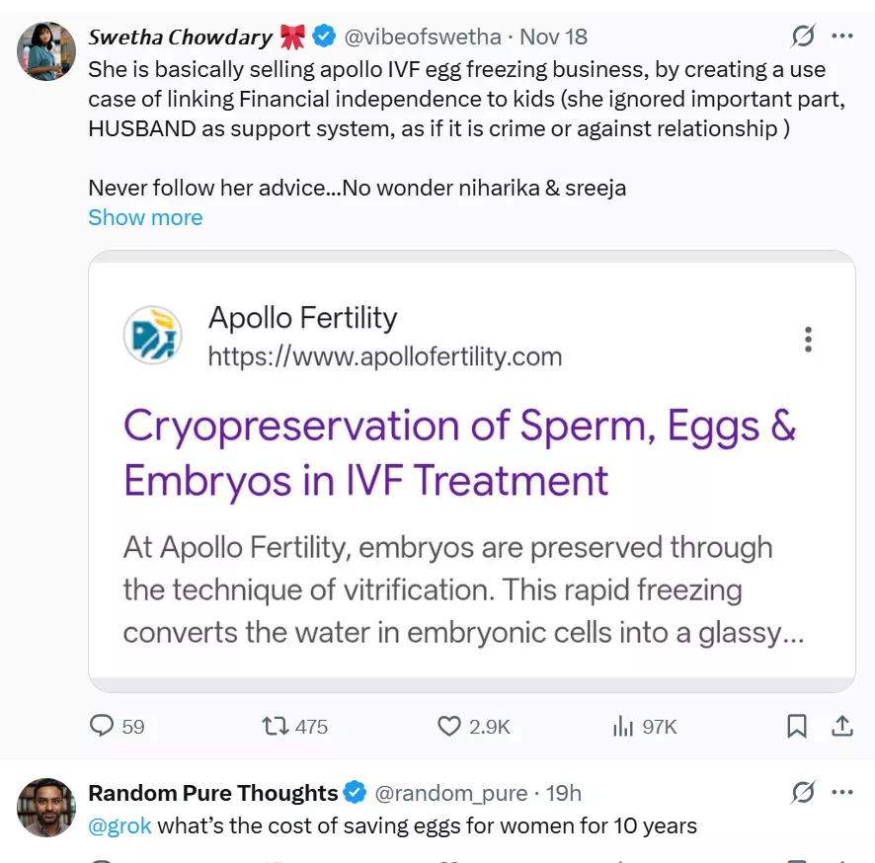875x863 pixels.
Task: Open more options for Swetha's post
Action: [x=842, y=37]
